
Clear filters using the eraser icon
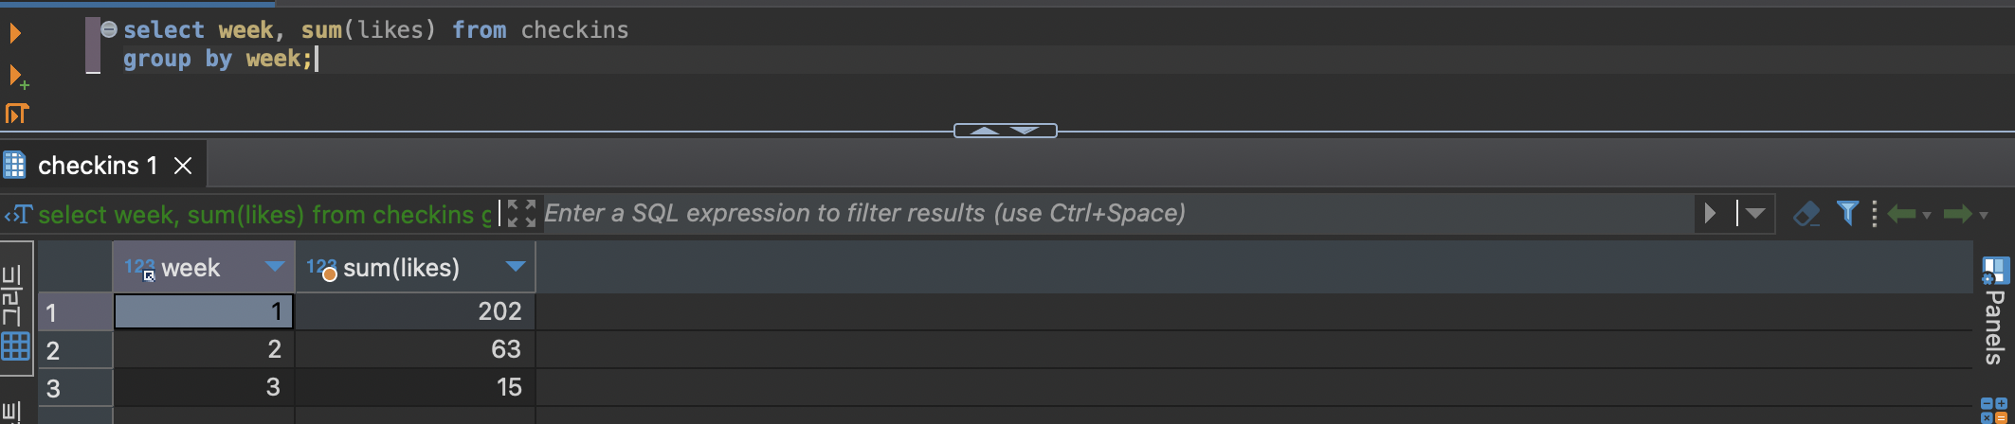pyautogui.click(x=1806, y=214)
